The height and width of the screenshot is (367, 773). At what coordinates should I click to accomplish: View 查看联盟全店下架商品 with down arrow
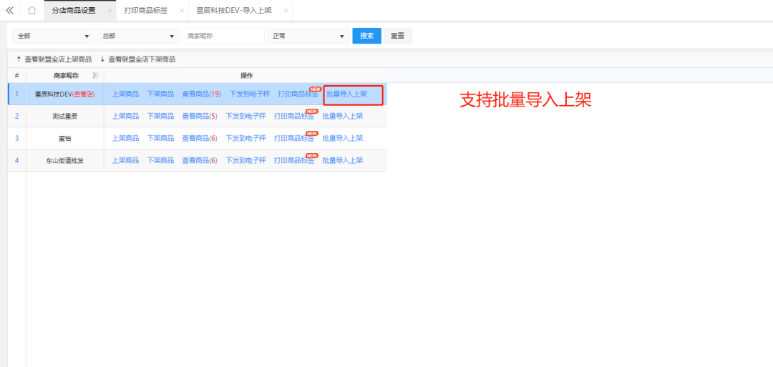click(x=137, y=59)
